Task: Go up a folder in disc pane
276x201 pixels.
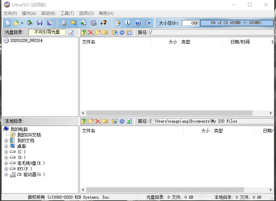Action: coord(84,33)
